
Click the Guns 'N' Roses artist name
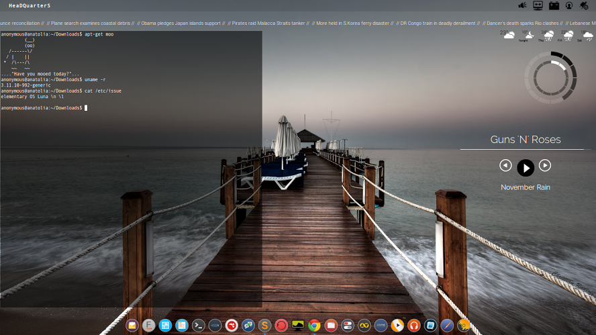pos(526,140)
